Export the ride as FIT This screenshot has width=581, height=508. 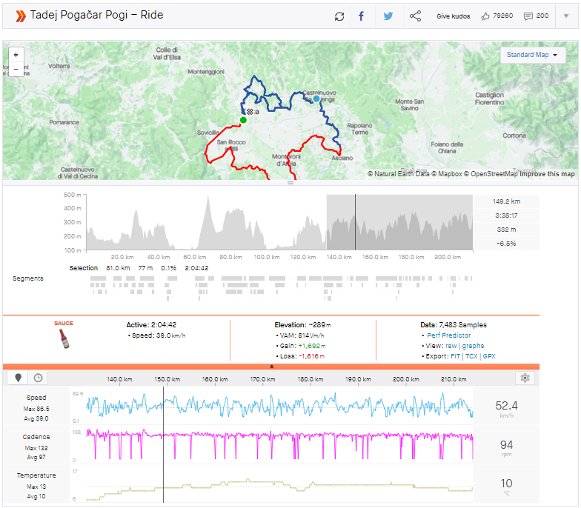pyautogui.click(x=455, y=356)
